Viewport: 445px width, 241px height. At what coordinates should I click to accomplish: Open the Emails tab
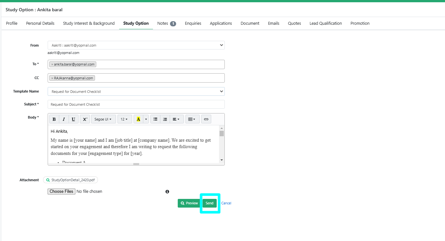[274, 23]
